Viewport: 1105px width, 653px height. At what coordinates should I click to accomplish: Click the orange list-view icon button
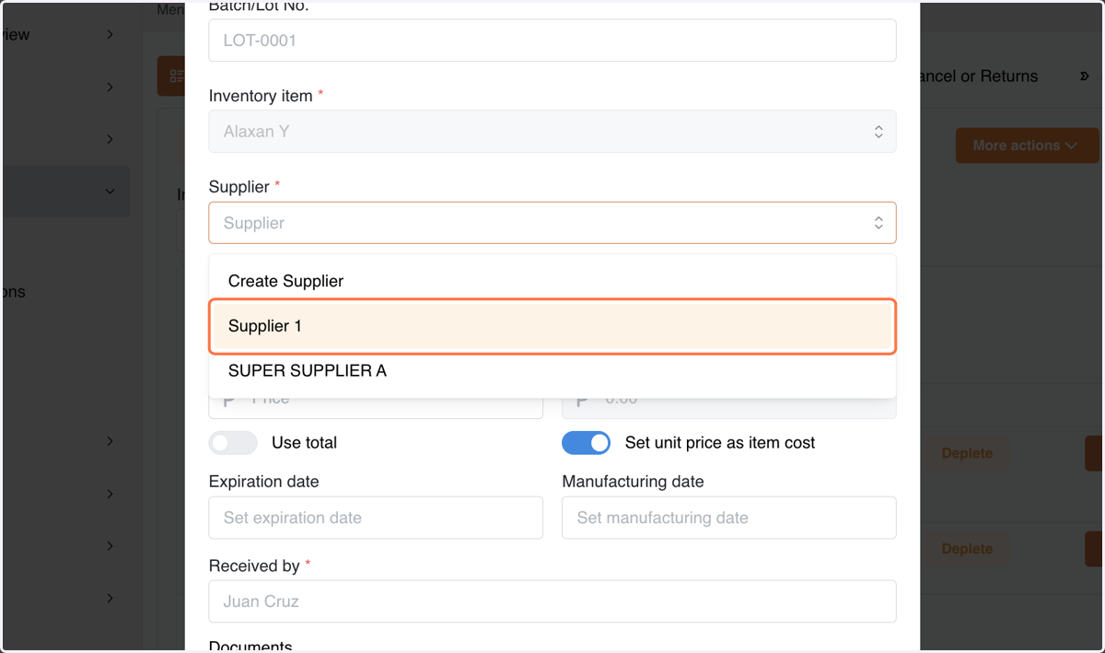(x=171, y=76)
